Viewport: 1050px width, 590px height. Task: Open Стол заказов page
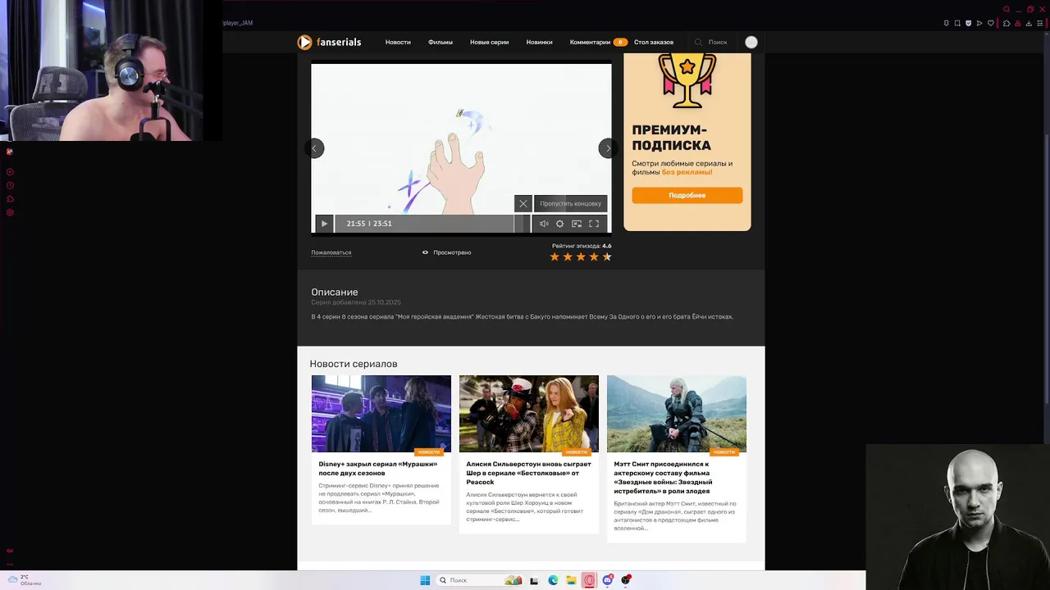point(654,42)
